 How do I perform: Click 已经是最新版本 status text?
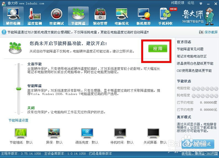[x=101, y=154]
